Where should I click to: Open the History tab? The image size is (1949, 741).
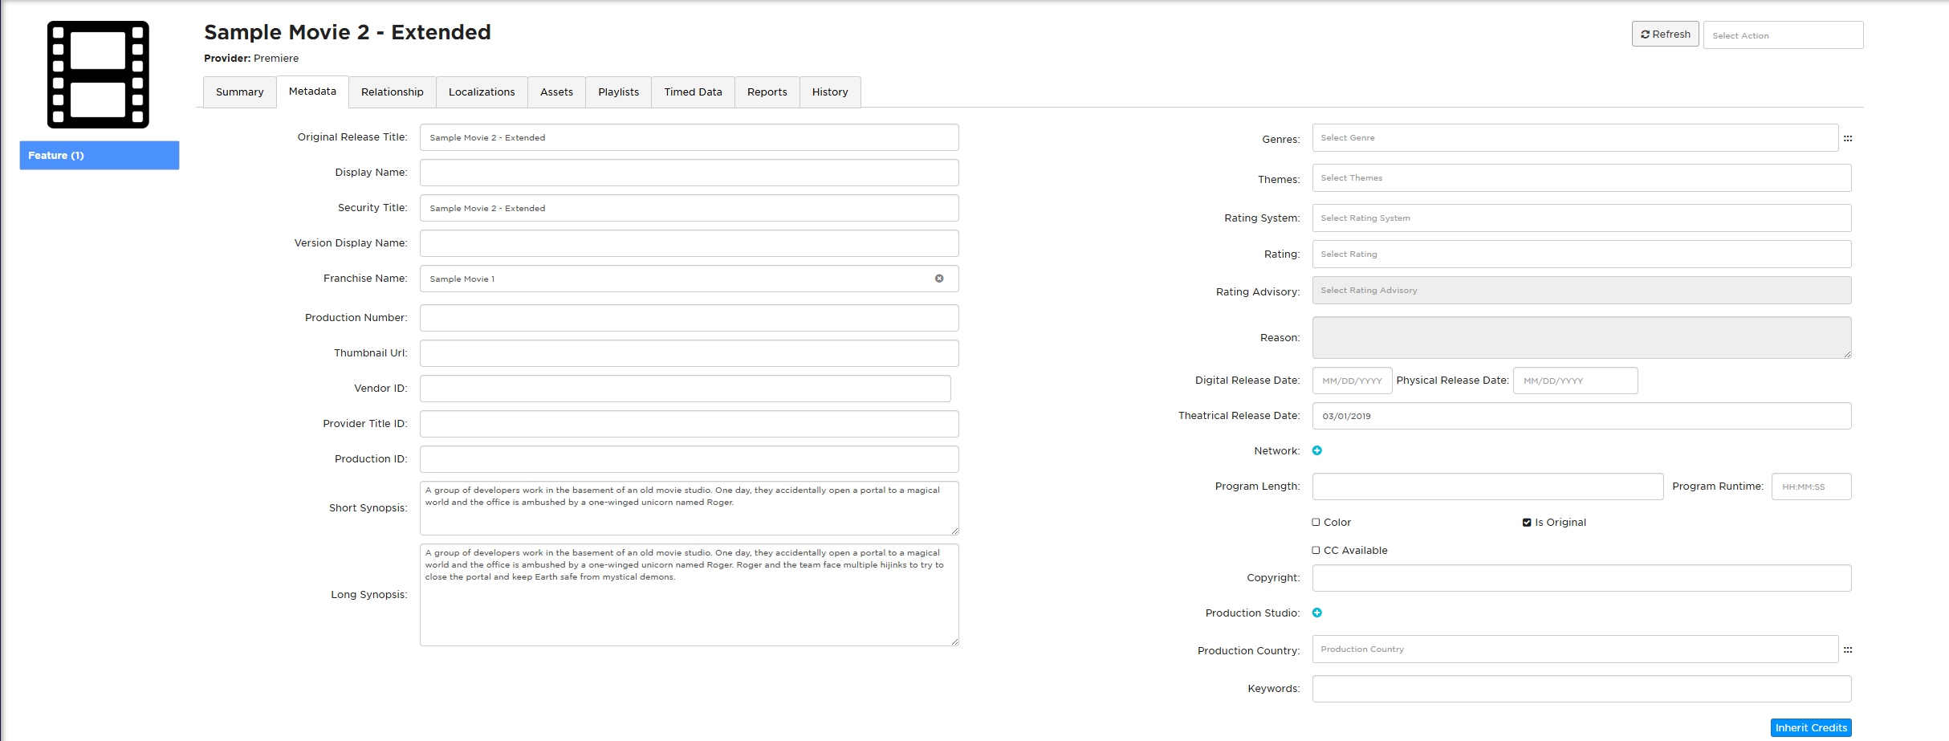point(830,92)
